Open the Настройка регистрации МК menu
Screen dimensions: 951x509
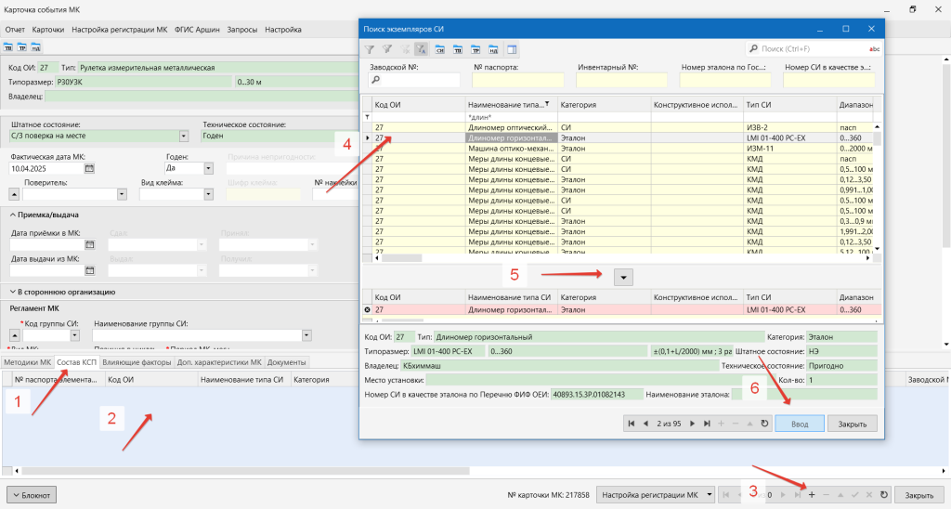(120, 29)
